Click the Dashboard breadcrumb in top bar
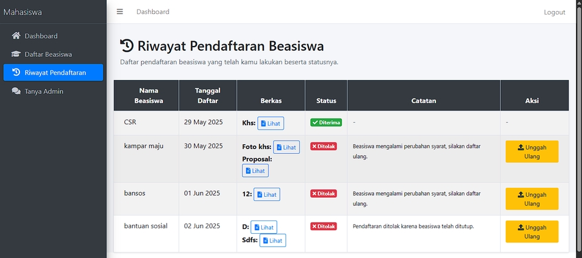The image size is (582, 258). 153,12
